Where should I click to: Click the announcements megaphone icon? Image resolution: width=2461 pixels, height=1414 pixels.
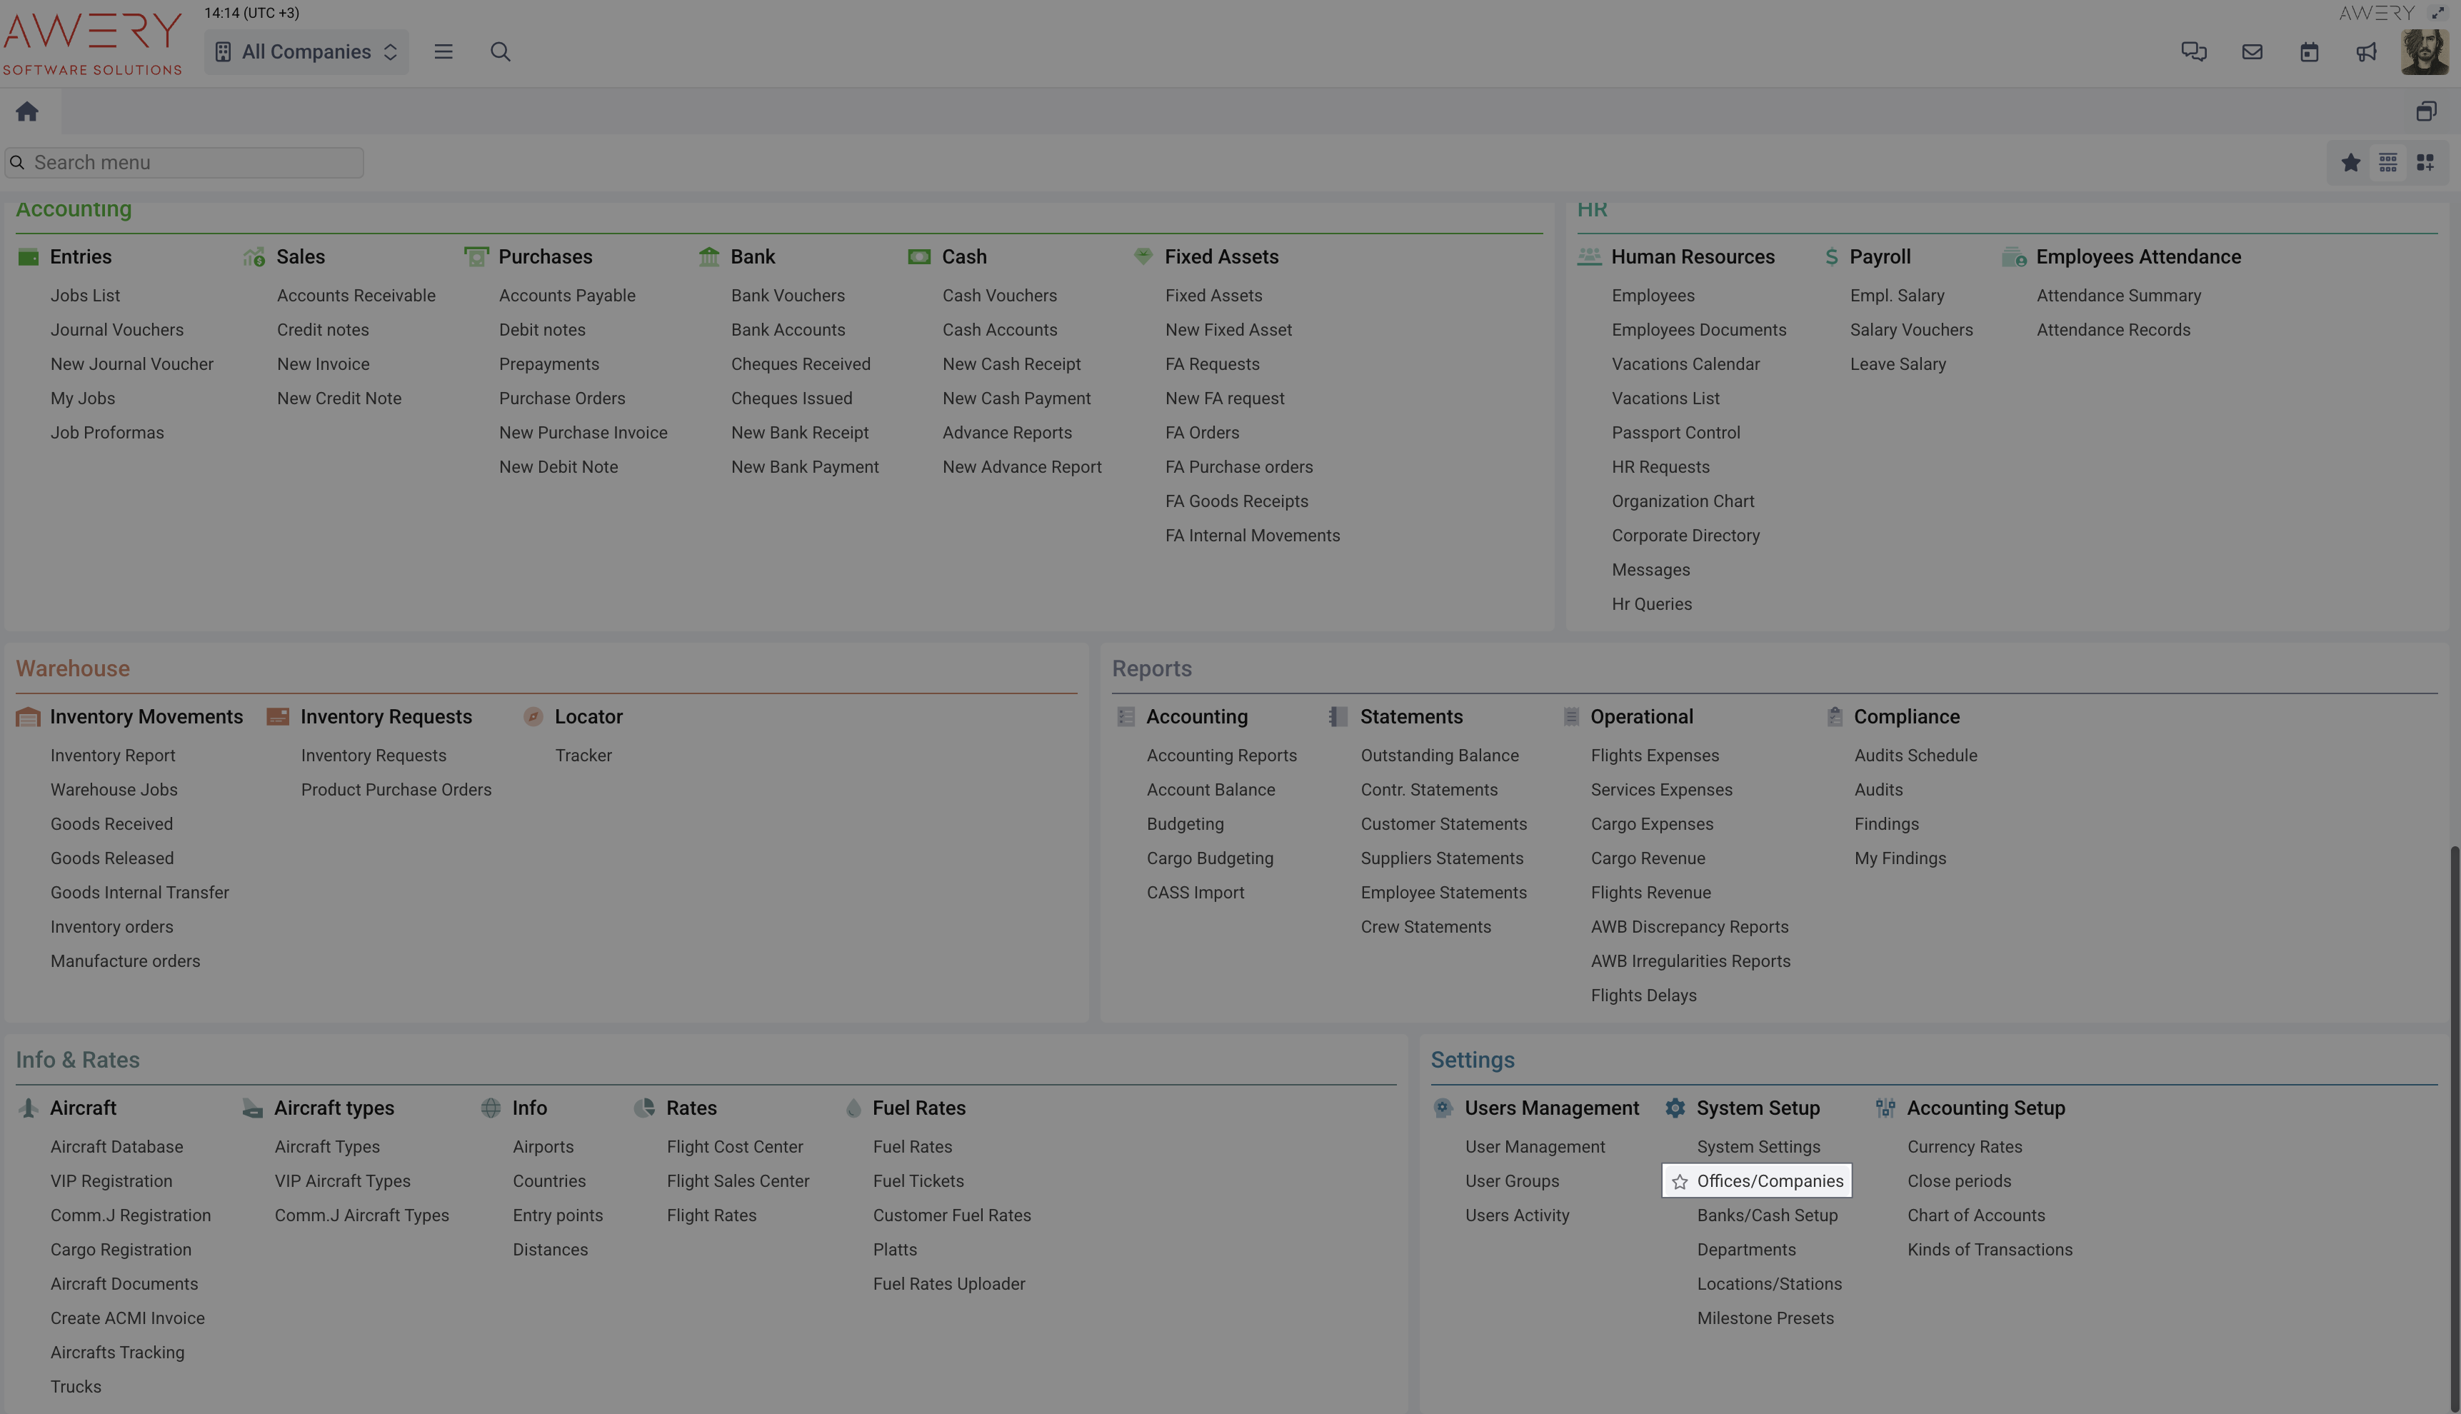click(2367, 51)
